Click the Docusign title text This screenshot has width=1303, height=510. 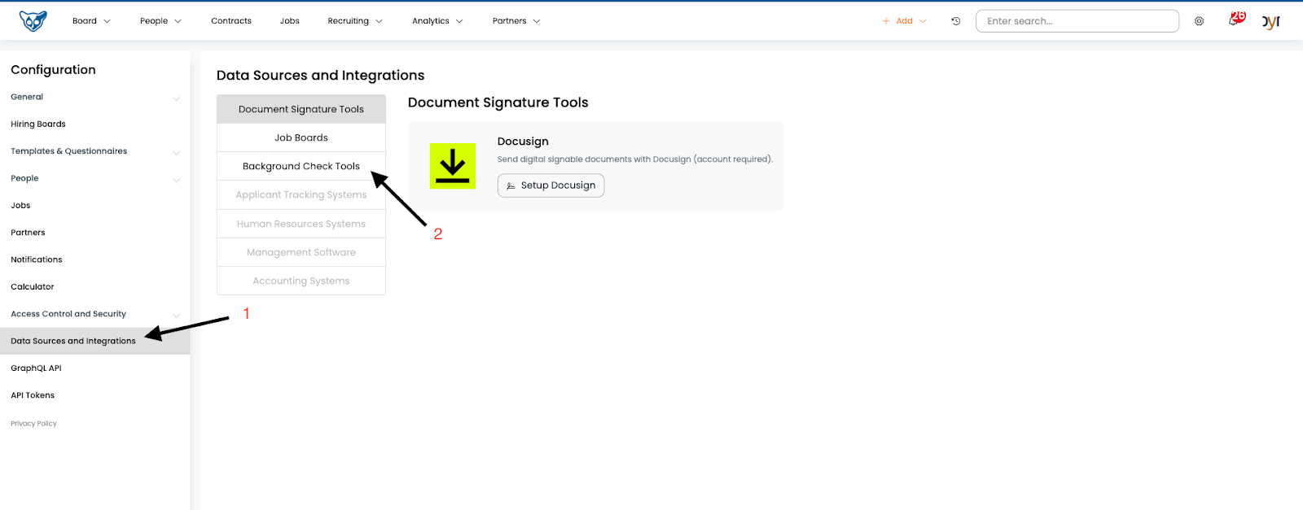coord(523,142)
